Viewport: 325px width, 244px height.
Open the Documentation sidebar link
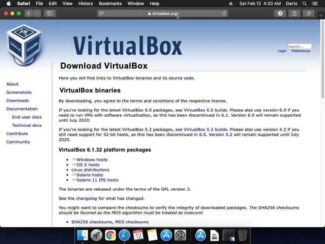tap(22, 109)
